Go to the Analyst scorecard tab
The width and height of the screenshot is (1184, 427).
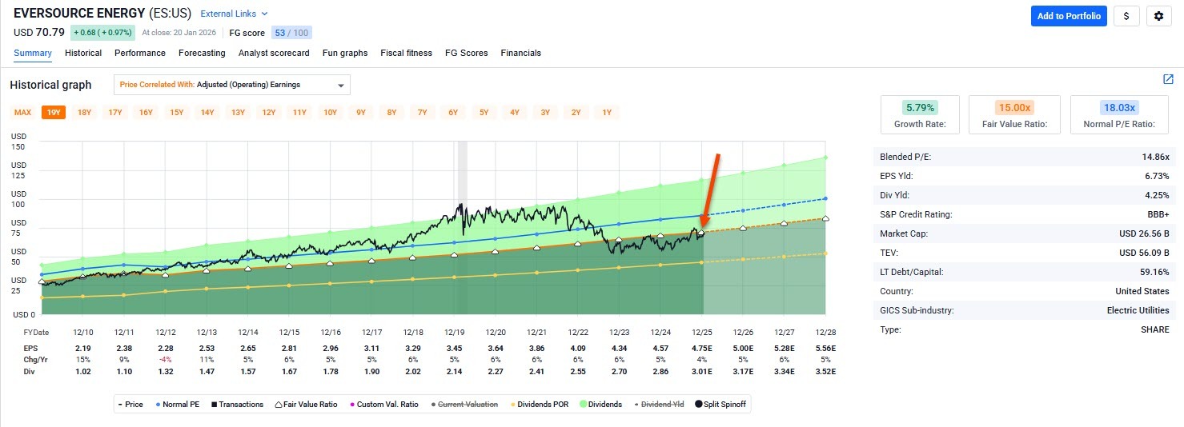[x=274, y=53]
